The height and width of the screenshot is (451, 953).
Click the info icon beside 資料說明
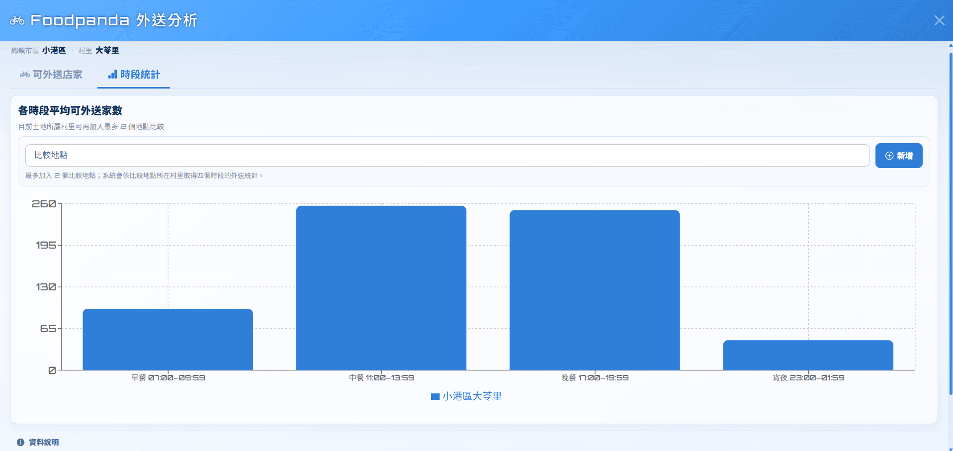(20, 442)
